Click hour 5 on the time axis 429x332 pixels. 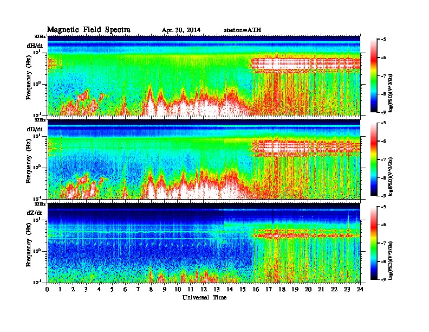[x=112, y=289]
